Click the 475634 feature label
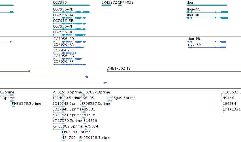 (91, 126)
